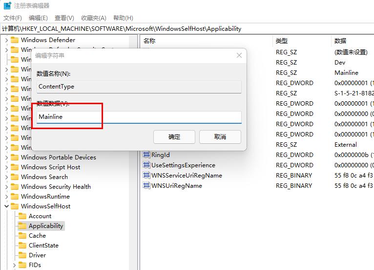Image resolution: width=374 pixels, height=270 pixels.
Task: Click the S-1-5-21 SID data value
Action: (354, 93)
